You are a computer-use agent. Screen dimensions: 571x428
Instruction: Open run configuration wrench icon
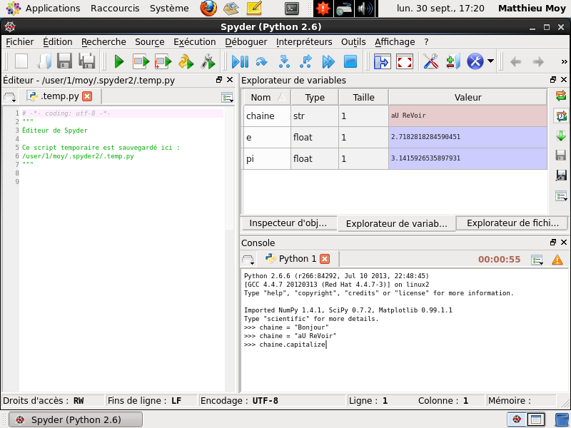[x=208, y=61]
